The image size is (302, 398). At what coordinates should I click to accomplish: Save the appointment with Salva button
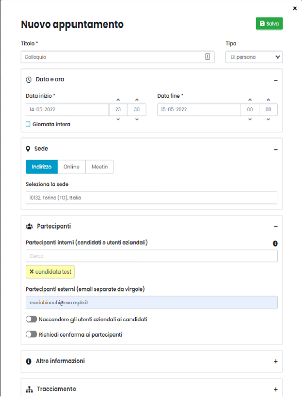[269, 24]
